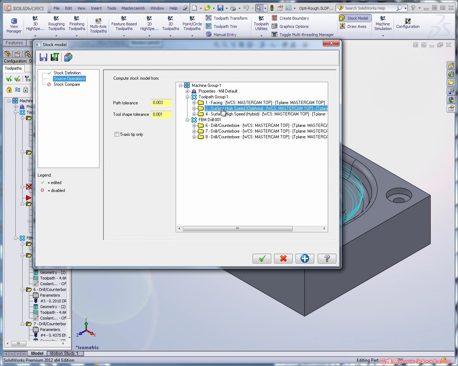This screenshot has height=366, width=458.
Task: Click the colored stock cube icon in dialog
Action: pyautogui.click(x=68, y=57)
